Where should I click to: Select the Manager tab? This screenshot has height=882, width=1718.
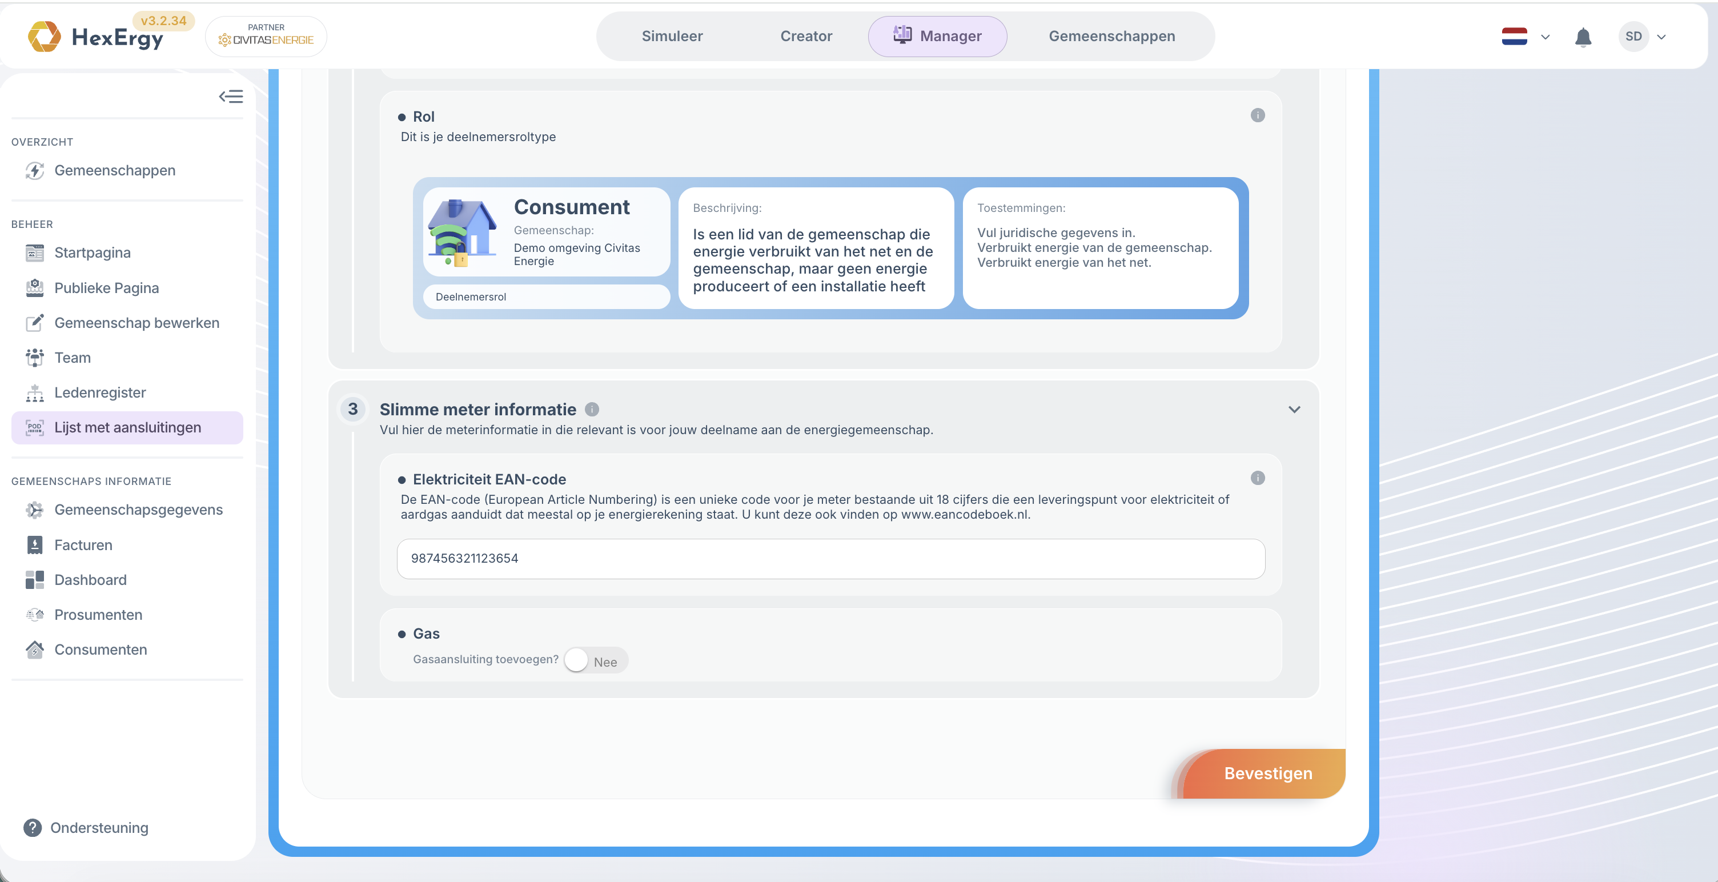pos(937,36)
